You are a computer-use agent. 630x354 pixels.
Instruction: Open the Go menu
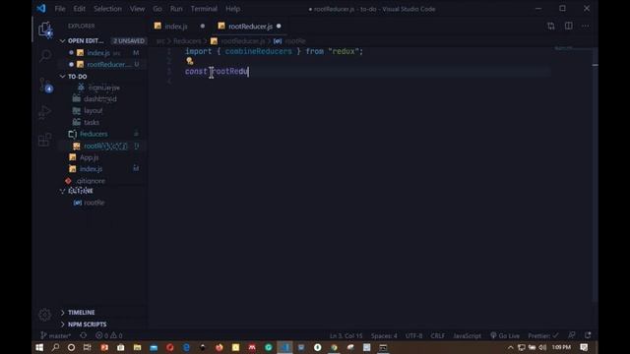tap(157, 9)
